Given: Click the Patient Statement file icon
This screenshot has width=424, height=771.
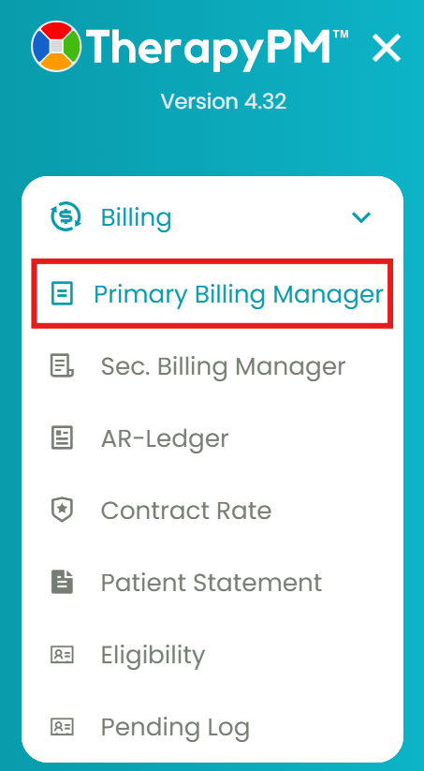Looking at the screenshot, I should pos(63,582).
